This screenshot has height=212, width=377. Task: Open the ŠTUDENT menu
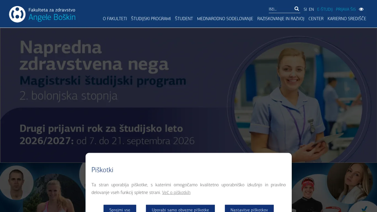pos(184,19)
